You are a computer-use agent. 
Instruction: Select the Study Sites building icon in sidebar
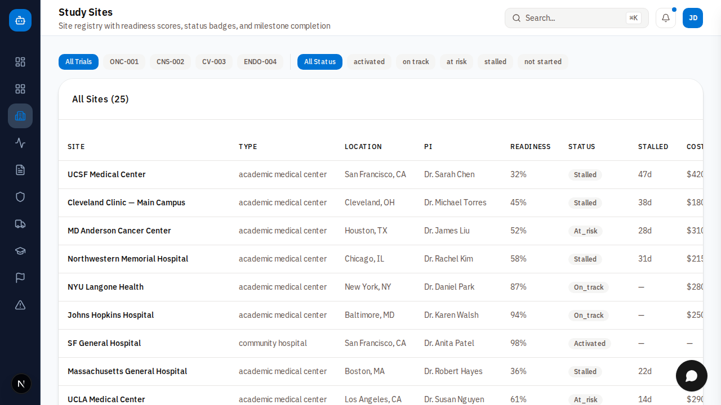click(x=20, y=116)
